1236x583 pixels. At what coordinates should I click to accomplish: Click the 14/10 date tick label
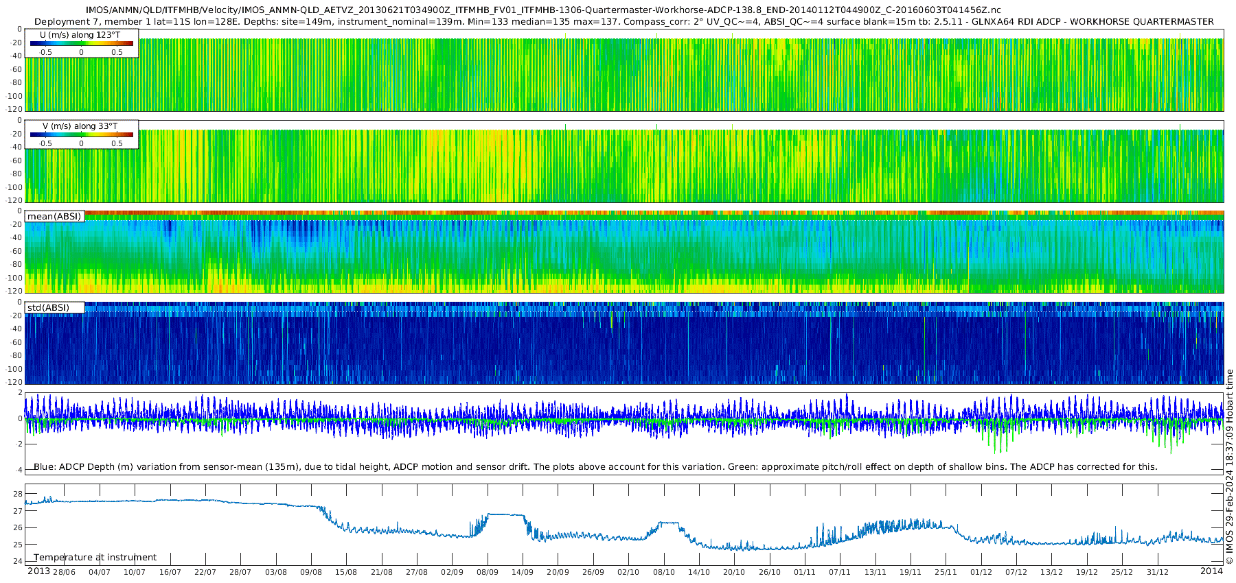(699, 572)
